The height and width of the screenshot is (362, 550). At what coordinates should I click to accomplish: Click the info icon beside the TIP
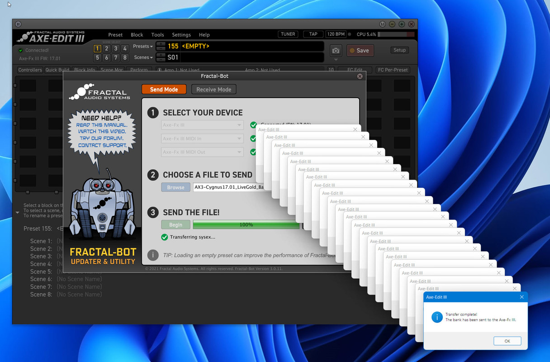click(x=153, y=255)
